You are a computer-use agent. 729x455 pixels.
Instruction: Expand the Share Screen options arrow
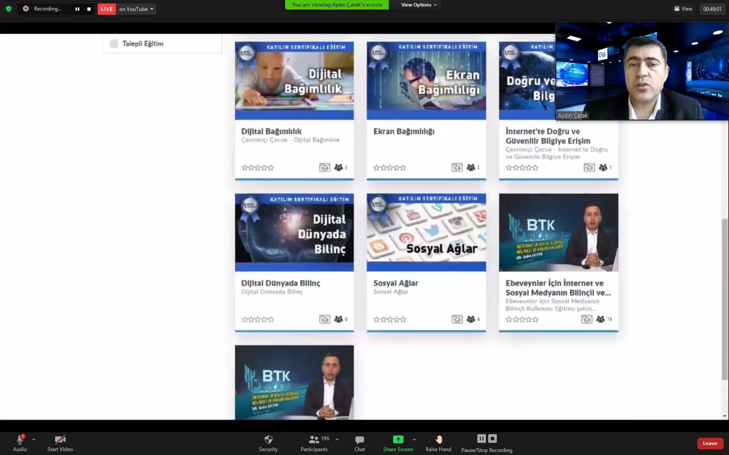click(x=414, y=439)
